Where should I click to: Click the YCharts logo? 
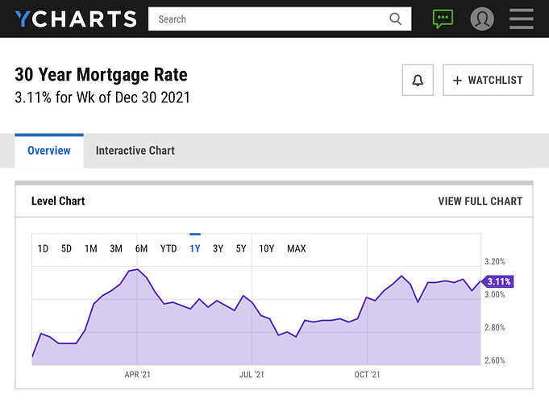tap(76, 19)
